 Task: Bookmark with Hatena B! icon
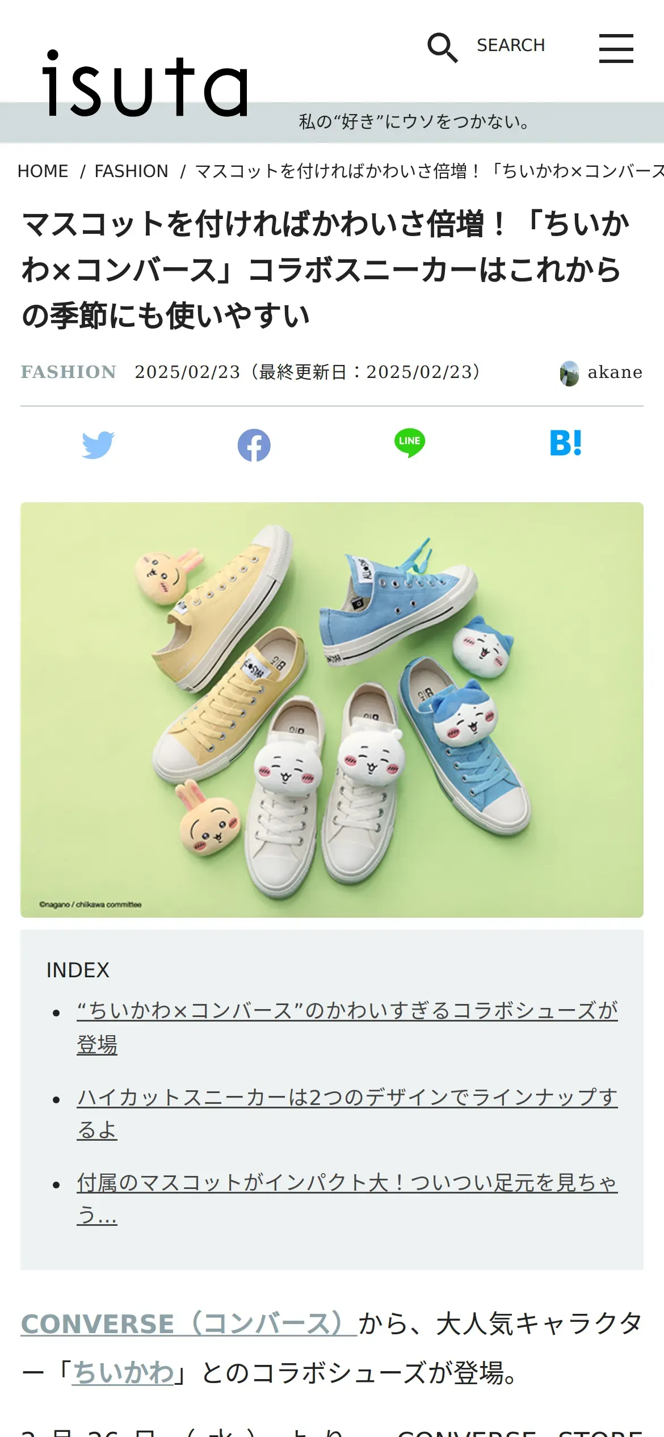click(x=566, y=443)
